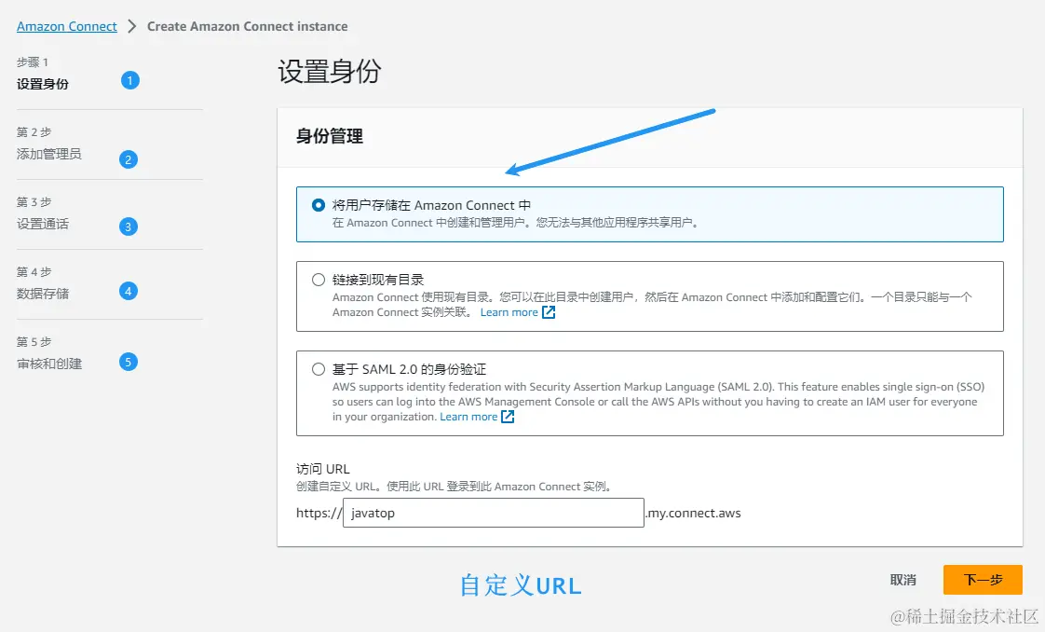
Task: Click the 步骤 1 label in sidebar
Action: point(32,62)
